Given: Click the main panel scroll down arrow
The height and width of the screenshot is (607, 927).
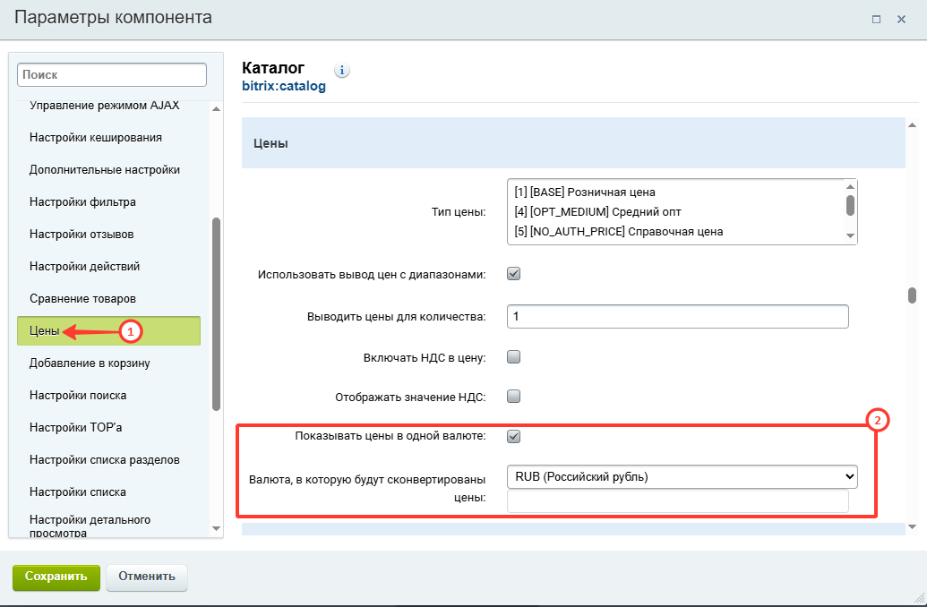Looking at the screenshot, I should [x=912, y=526].
